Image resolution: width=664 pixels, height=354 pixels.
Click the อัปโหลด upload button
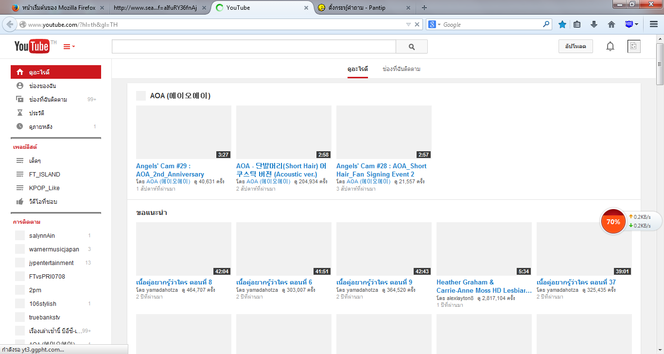click(x=576, y=46)
